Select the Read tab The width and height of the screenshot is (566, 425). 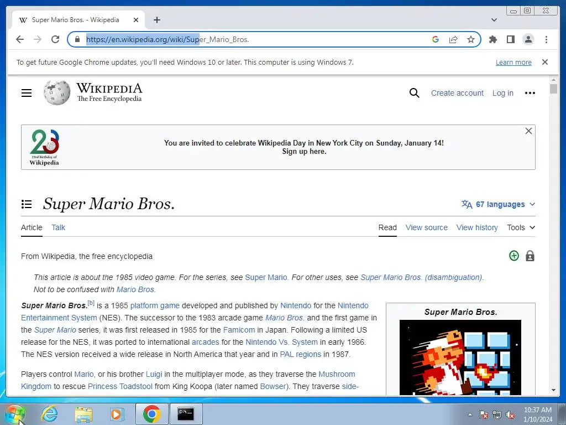pos(387,227)
